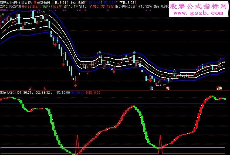Image resolution: width=230 pixels, height=155 pixels.
Task: Click the red S marker on the date axis
Action: coord(45,89)
